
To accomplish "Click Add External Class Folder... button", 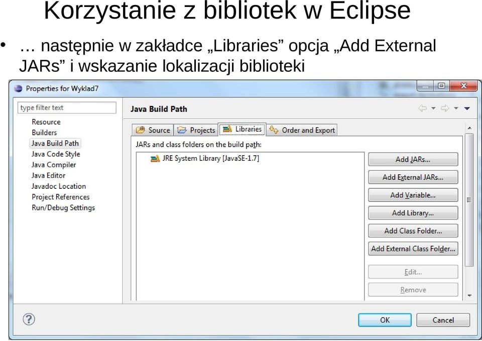I will (413, 249).
